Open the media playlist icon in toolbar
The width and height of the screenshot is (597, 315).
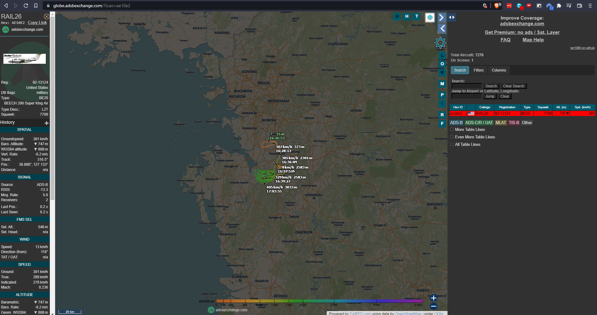click(x=569, y=6)
